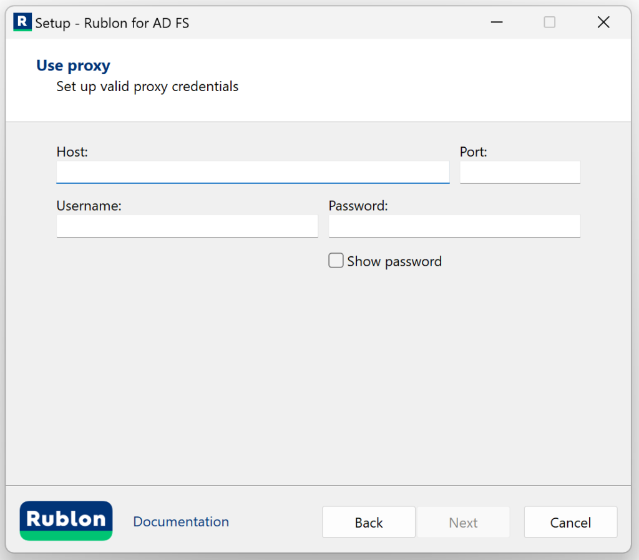Click the Port field label

pos(472,152)
